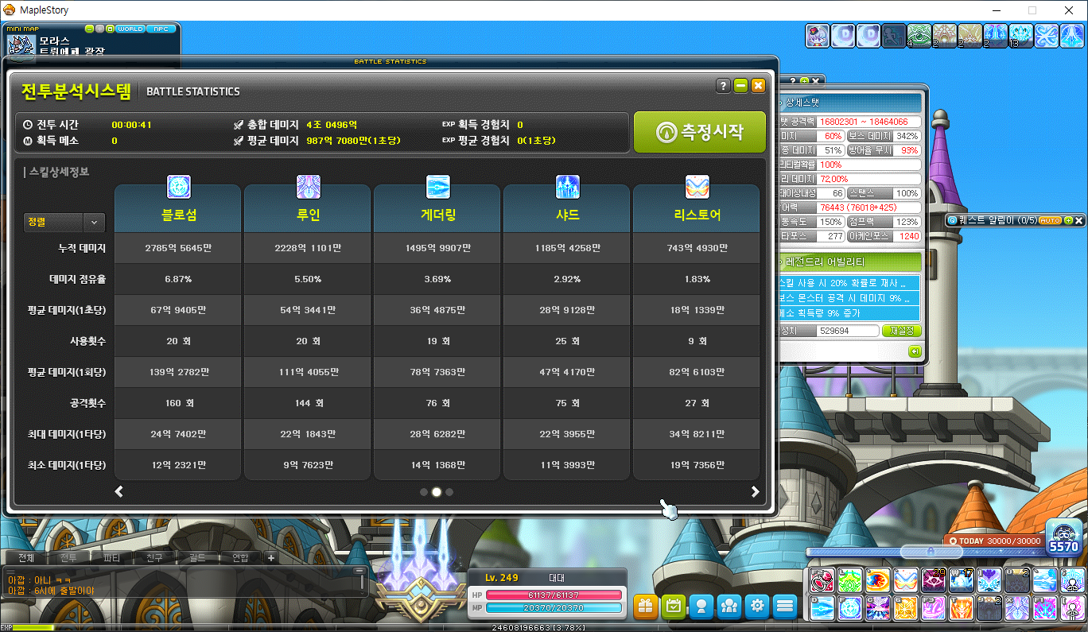Toggle the AUTO button on the quest notifier
The height and width of the screenshot is (632, 1088).
tap(1049, 220)
